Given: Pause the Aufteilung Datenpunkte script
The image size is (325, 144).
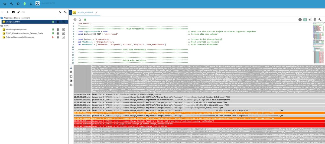Looking at the screenshot, I should point(53,29).
